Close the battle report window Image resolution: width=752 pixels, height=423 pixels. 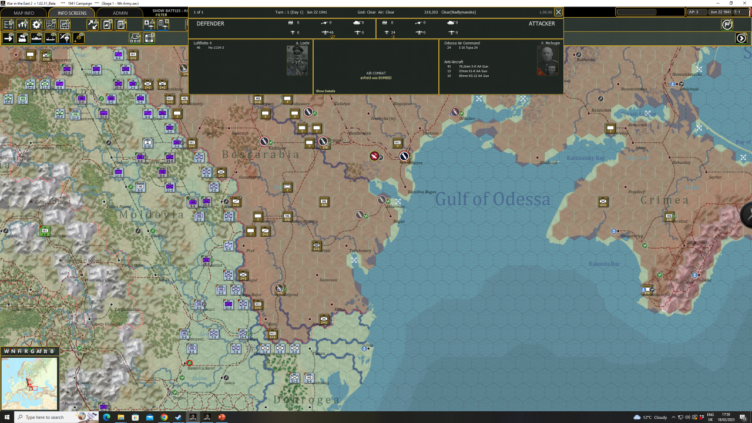(x=558, y=12)
